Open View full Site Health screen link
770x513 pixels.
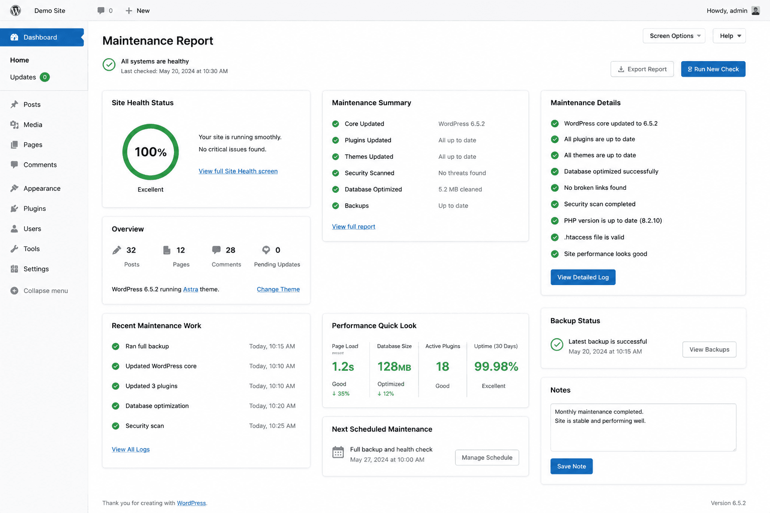pyautogui.click(x=238, y=171)
